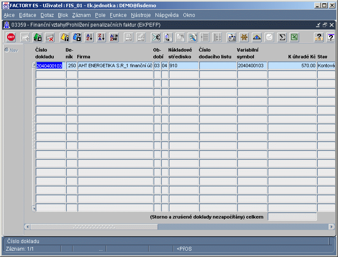The height and width of the screenshot is (257, 338).
Task: Select the Nav radio button
Action: pyautogui.click(x=7, y=50)
